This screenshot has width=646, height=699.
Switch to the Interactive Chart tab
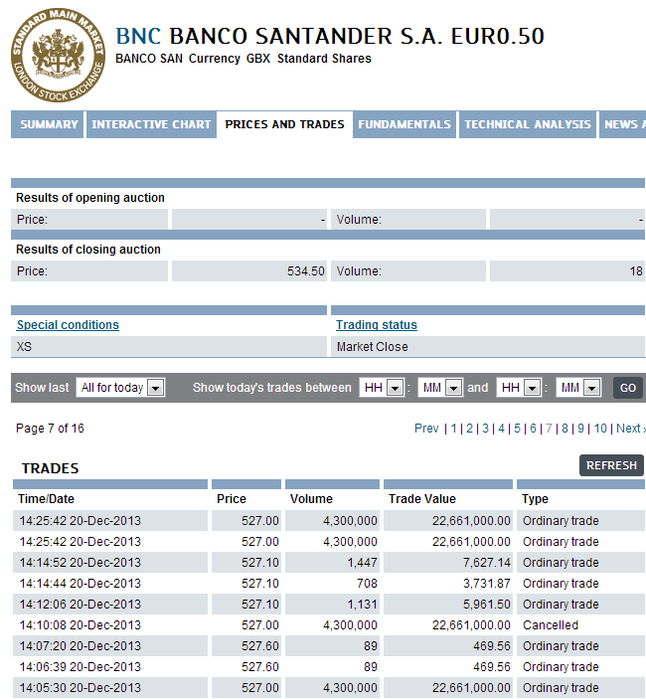151,124
